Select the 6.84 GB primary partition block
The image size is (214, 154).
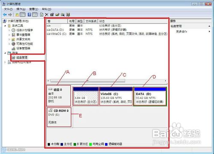[x=86, y=96]
